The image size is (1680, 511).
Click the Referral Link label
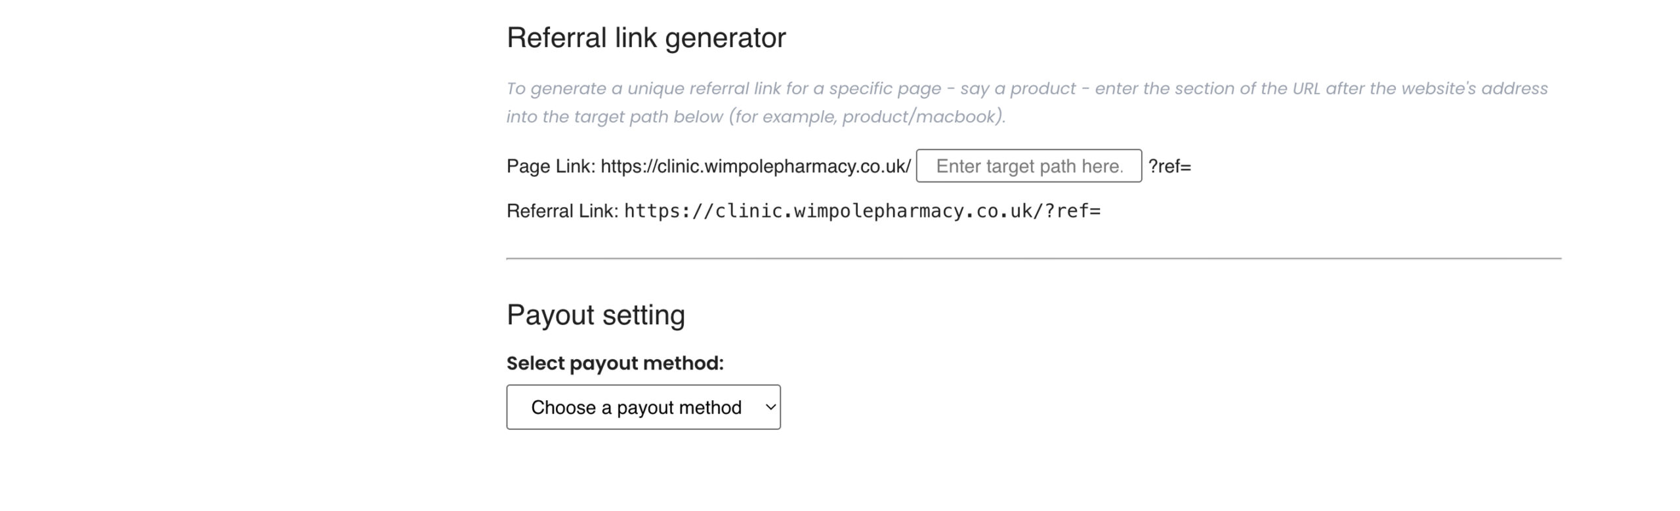(x=562, y=211)
